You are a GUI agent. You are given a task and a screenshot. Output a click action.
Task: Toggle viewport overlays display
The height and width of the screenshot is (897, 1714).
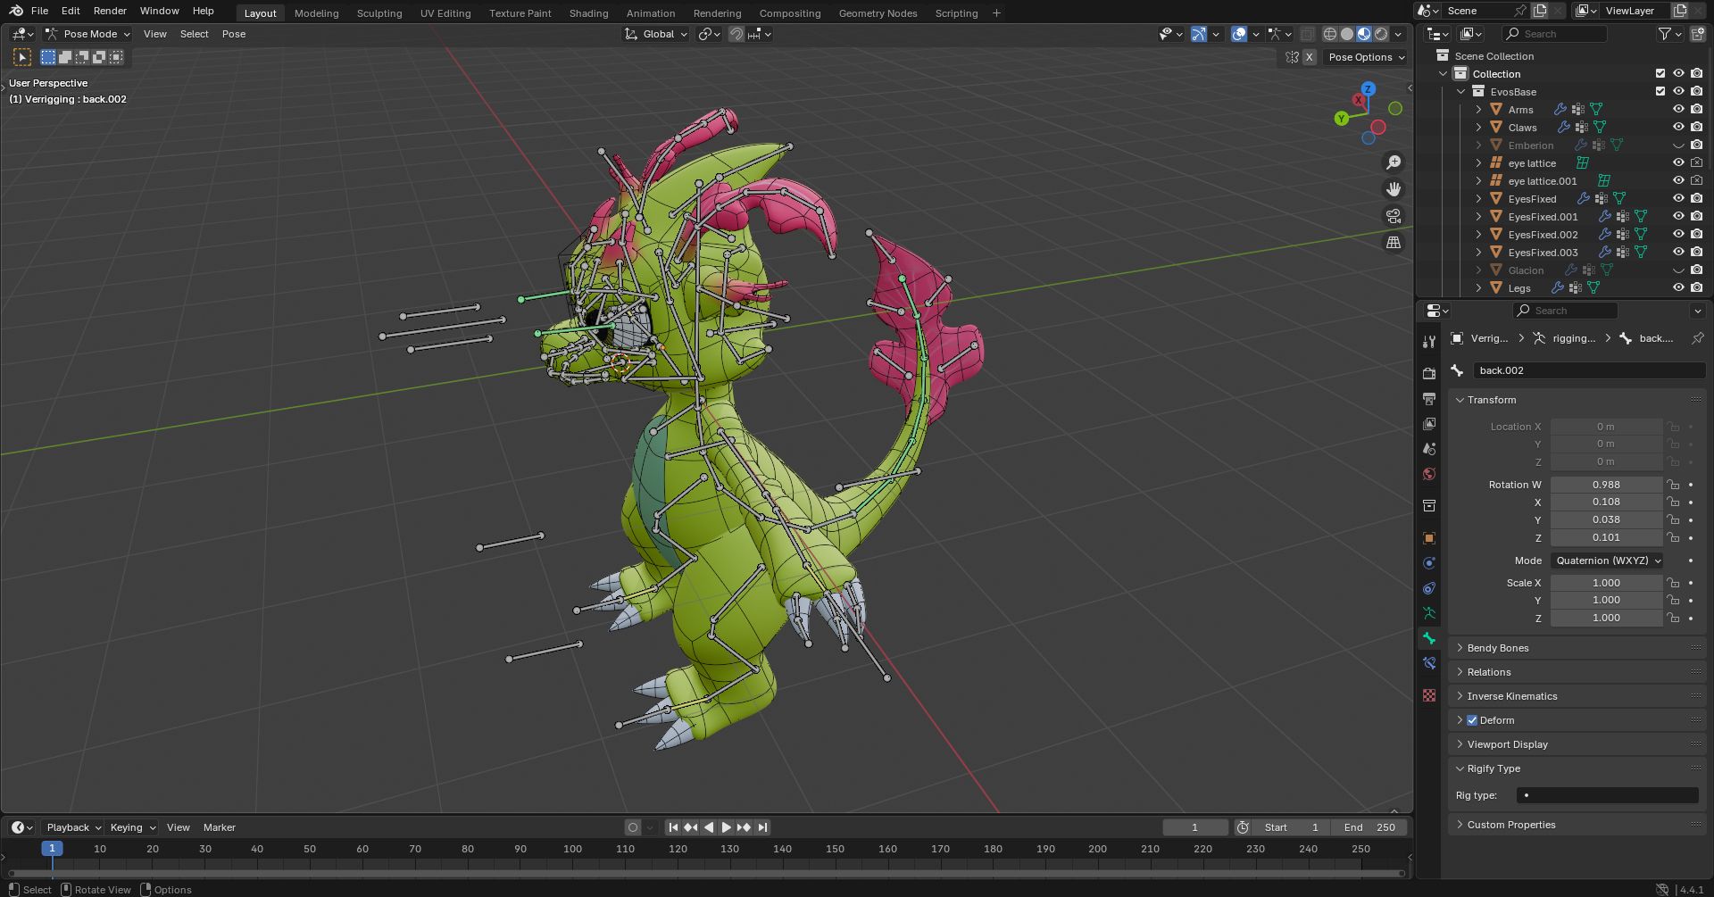[x=1239, y=34]
